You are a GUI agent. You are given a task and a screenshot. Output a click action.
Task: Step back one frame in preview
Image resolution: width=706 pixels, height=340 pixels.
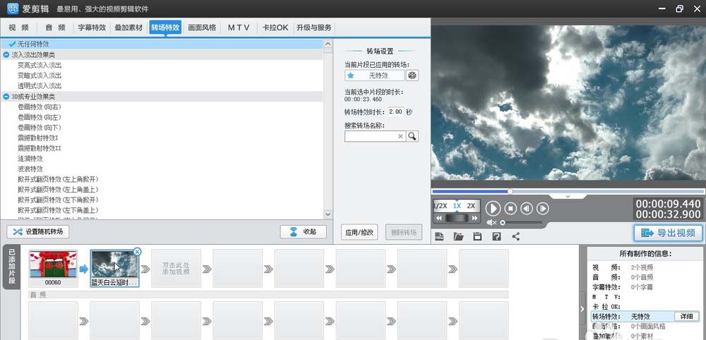point(527,208)
